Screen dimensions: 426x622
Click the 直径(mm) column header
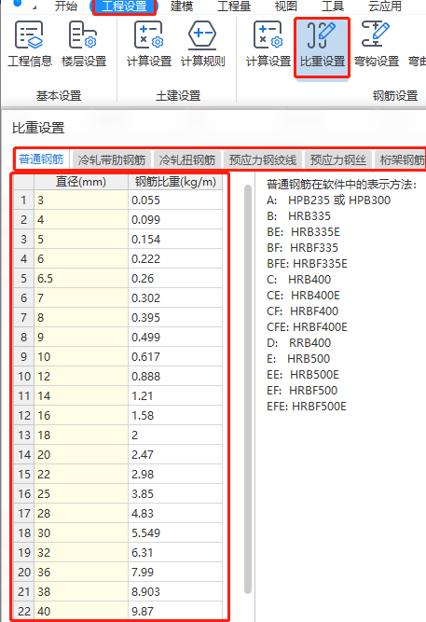click(81, 182)
